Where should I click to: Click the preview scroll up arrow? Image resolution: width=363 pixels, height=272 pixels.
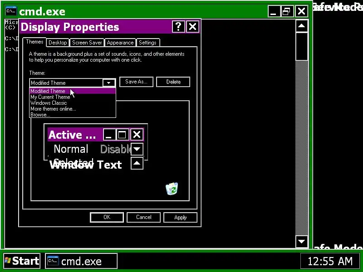137,163
